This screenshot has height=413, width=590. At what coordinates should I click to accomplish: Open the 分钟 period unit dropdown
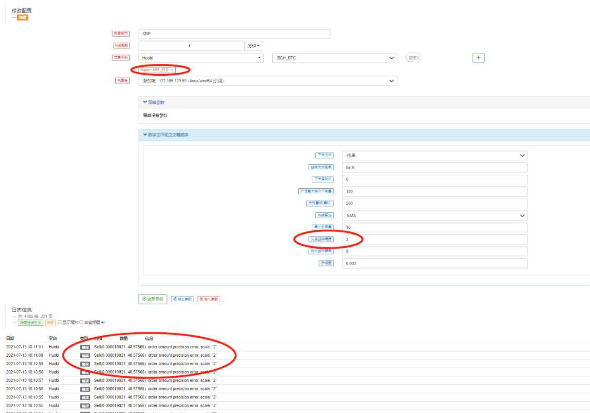(x=254, y=46)
